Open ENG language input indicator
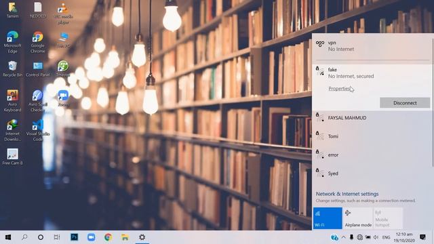434x244 pixels. click(x=386, y=237)
